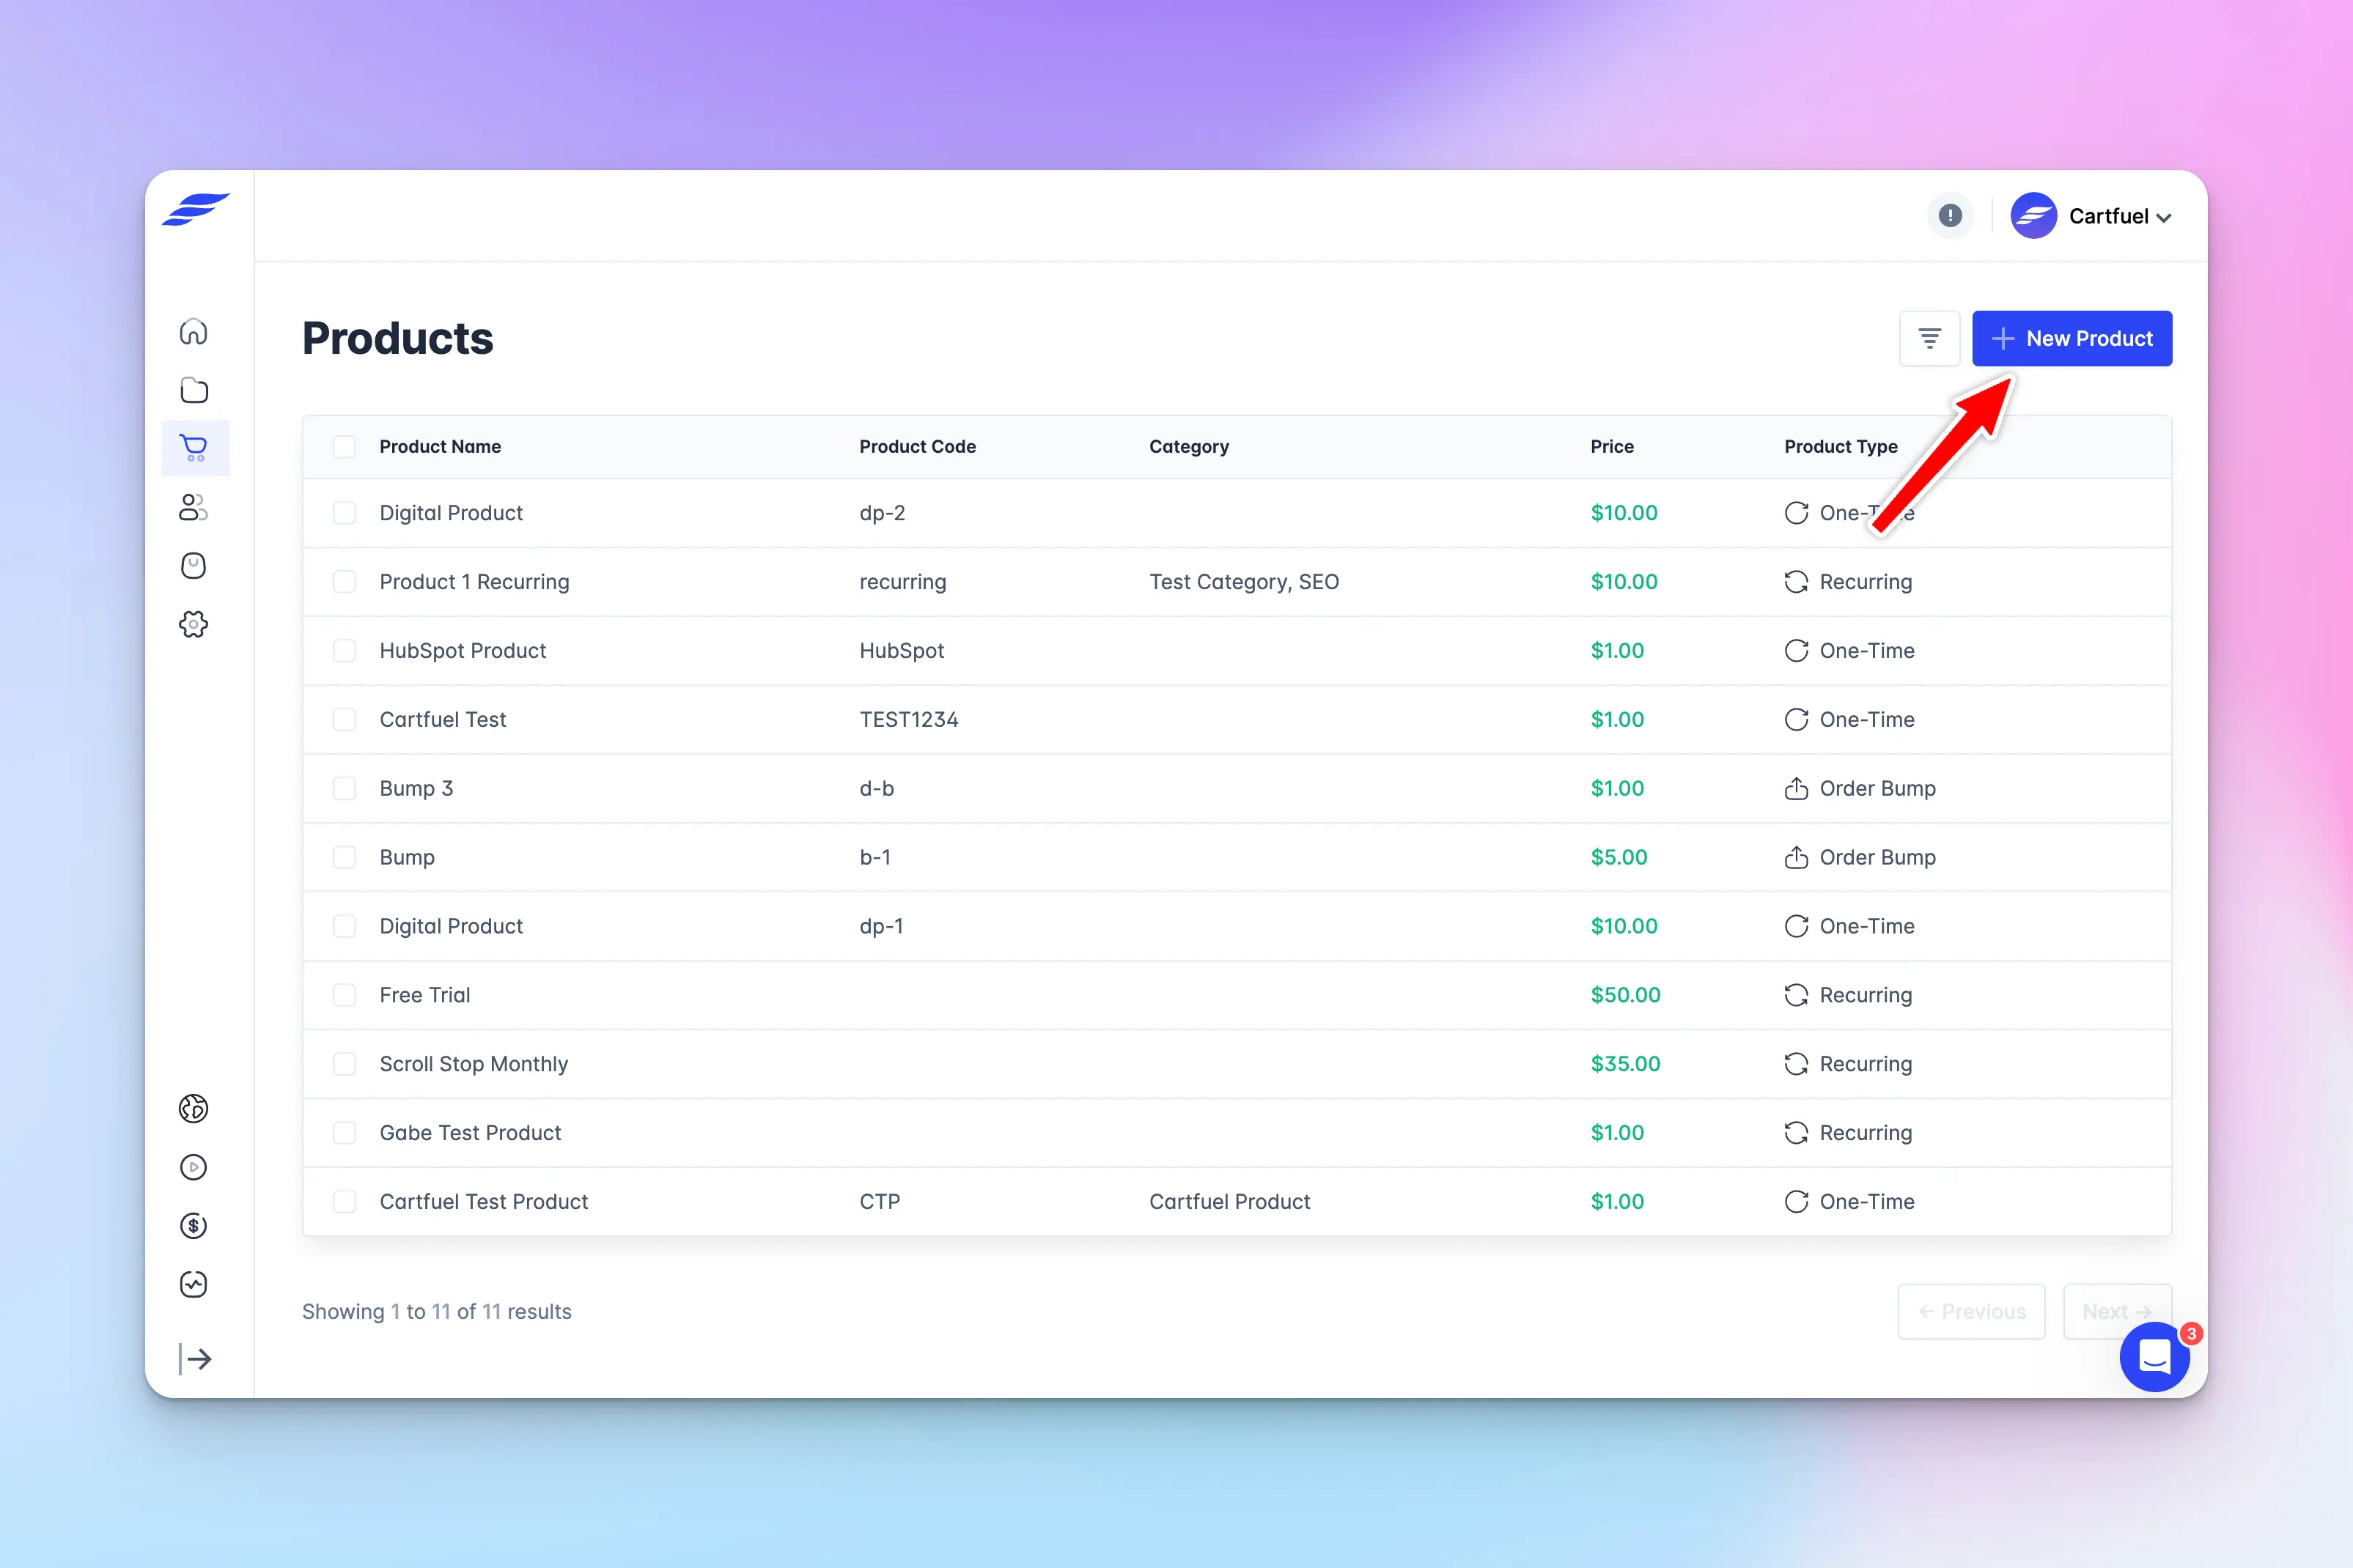This screenshot has height=1568, width=2353.
Task: Click the Recurring icon in Free Trial row
Action: click(1796, 995)
